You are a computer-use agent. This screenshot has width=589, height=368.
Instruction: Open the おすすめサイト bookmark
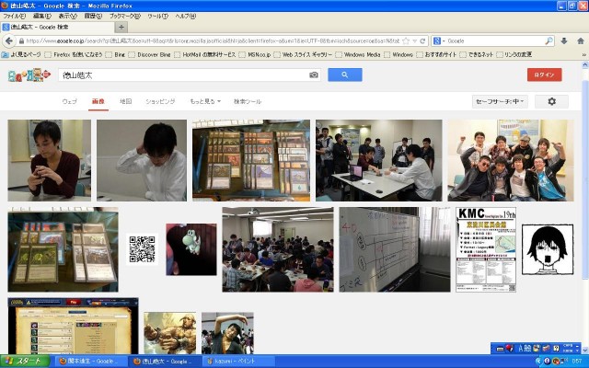(436, 55)
